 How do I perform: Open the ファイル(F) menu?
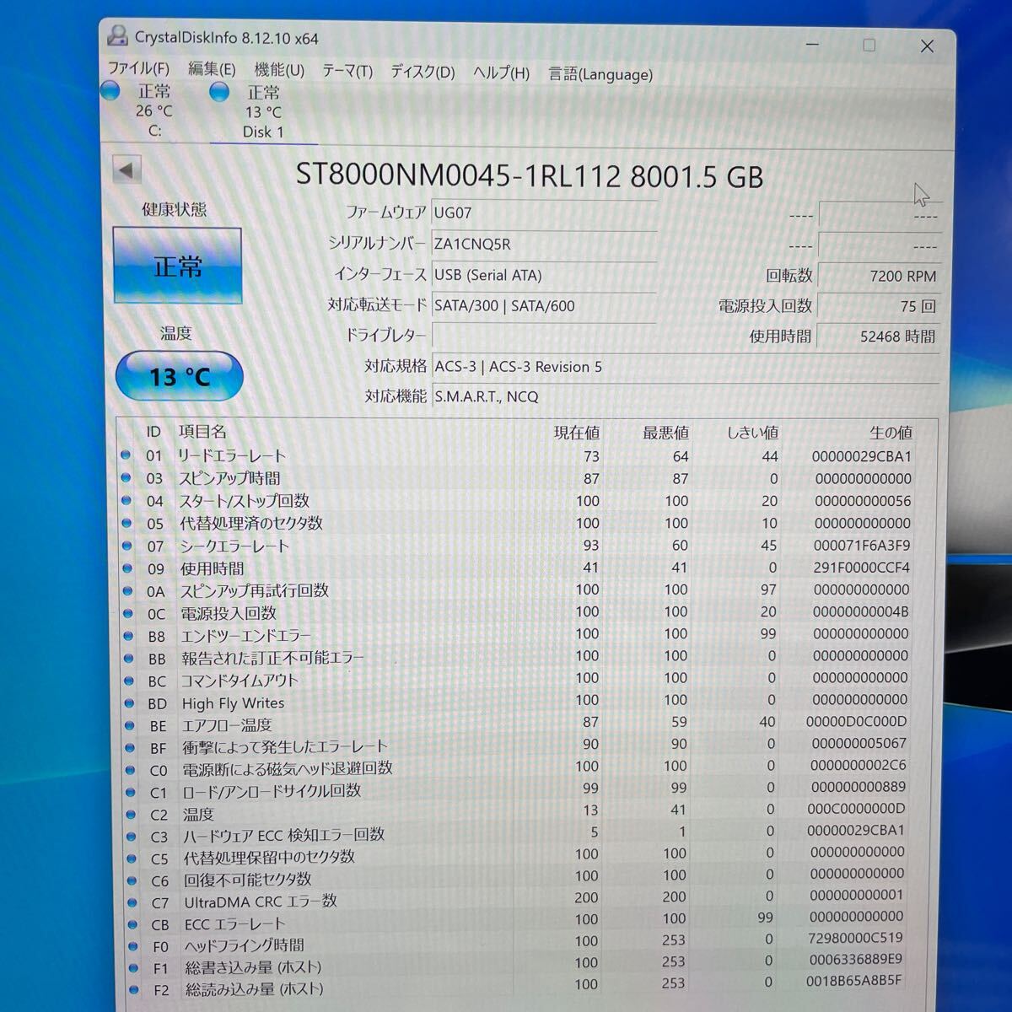pos(138,68)
